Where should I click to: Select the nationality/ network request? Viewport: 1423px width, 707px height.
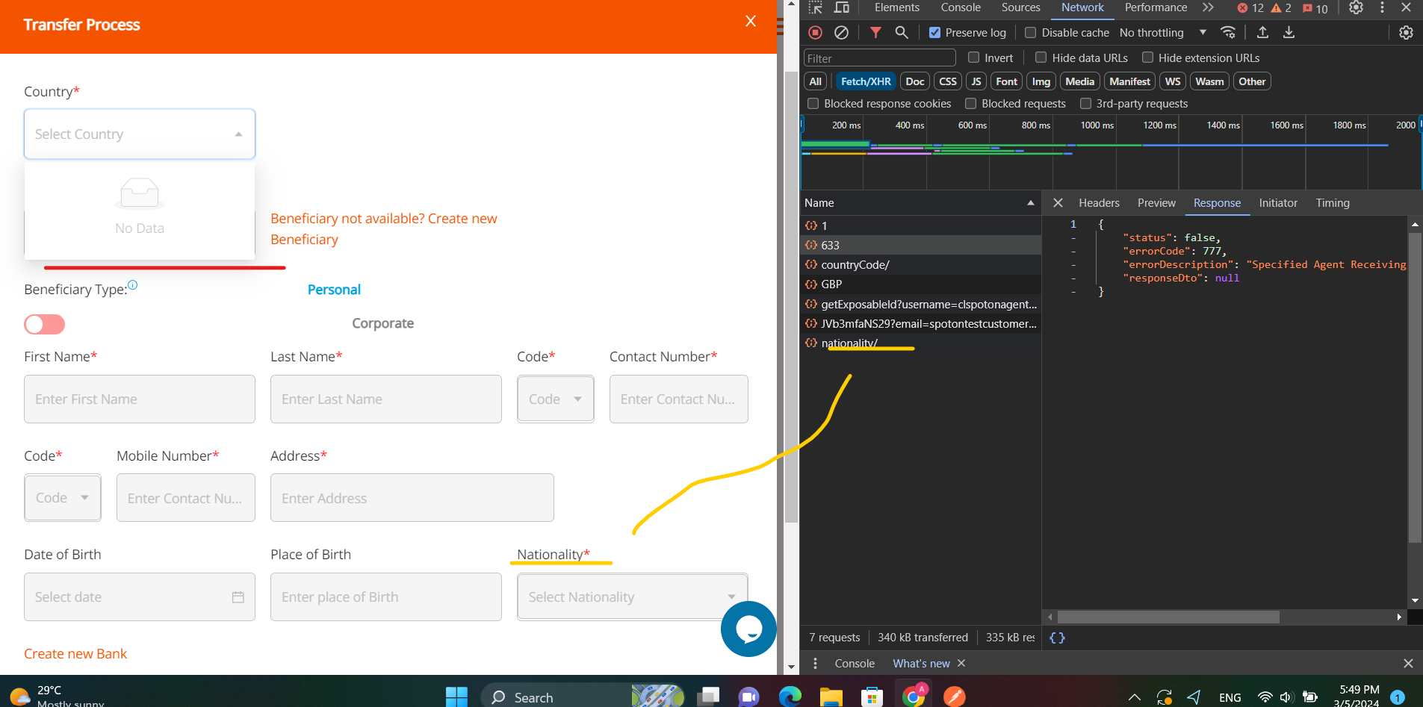(x=920, y=343)
